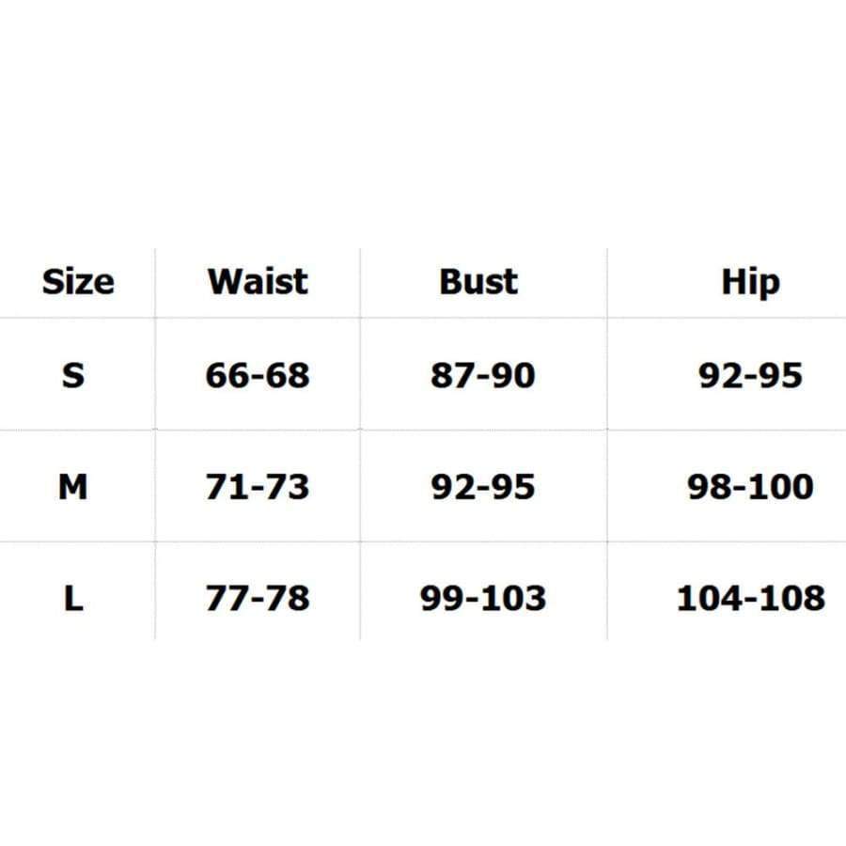Click the letter S in Size header
Image resolution: width=846 pixels, height=846 pixels.
tap(53, 281)
